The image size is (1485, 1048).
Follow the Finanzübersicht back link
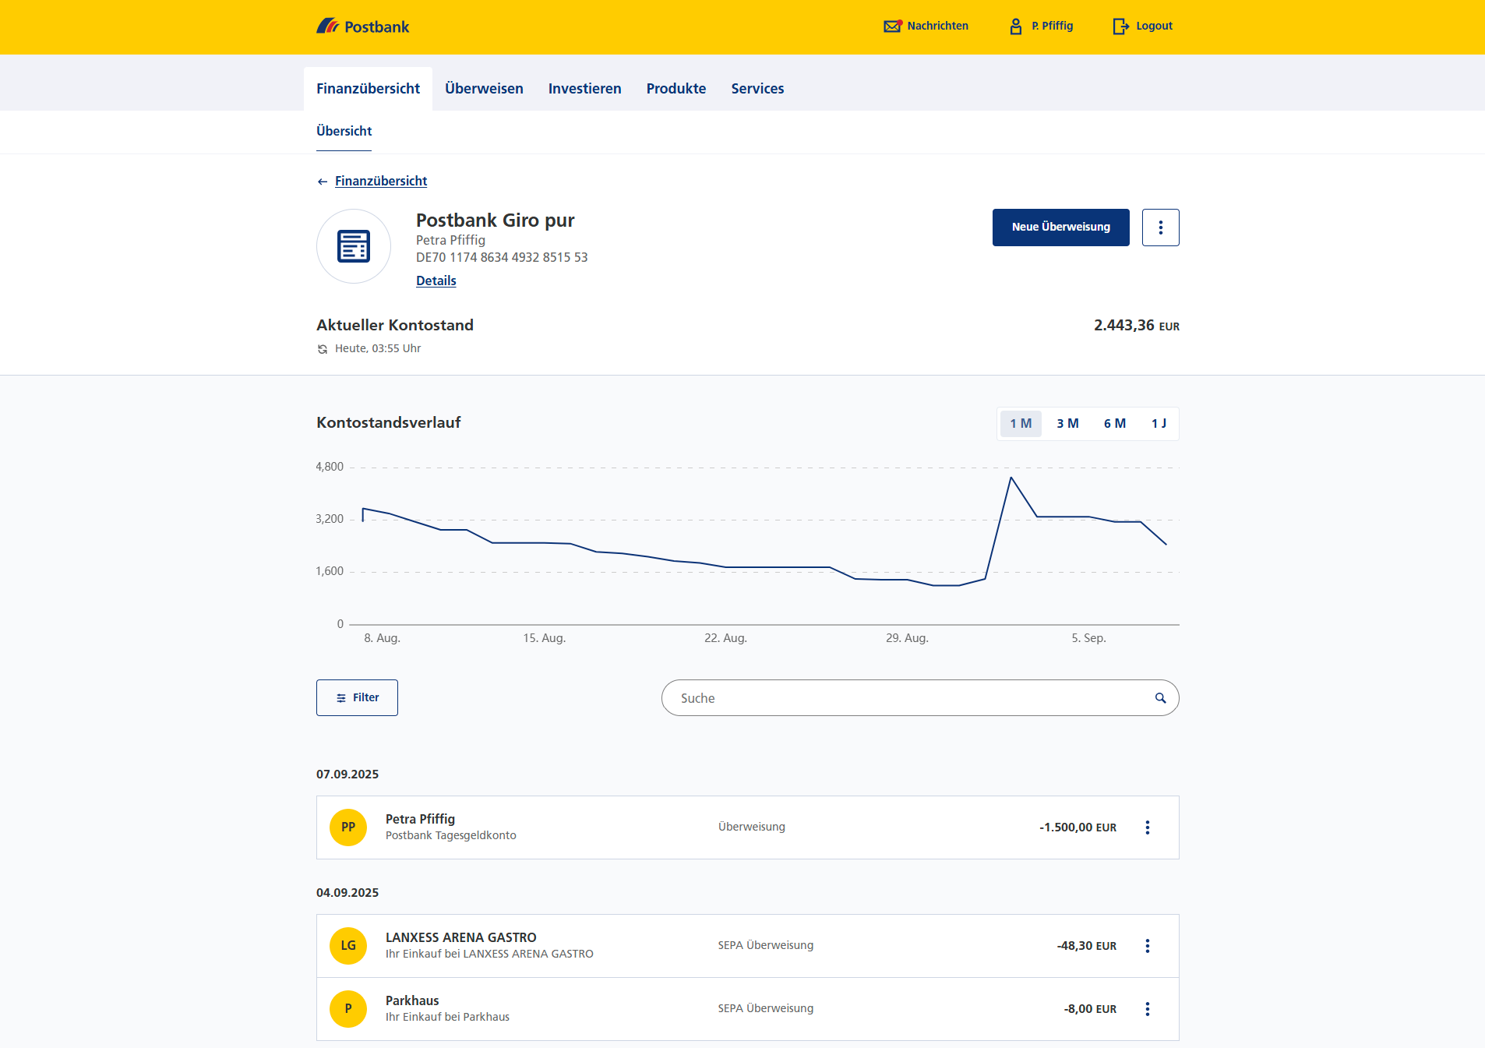pyautogui.click(x=381, y=182)
